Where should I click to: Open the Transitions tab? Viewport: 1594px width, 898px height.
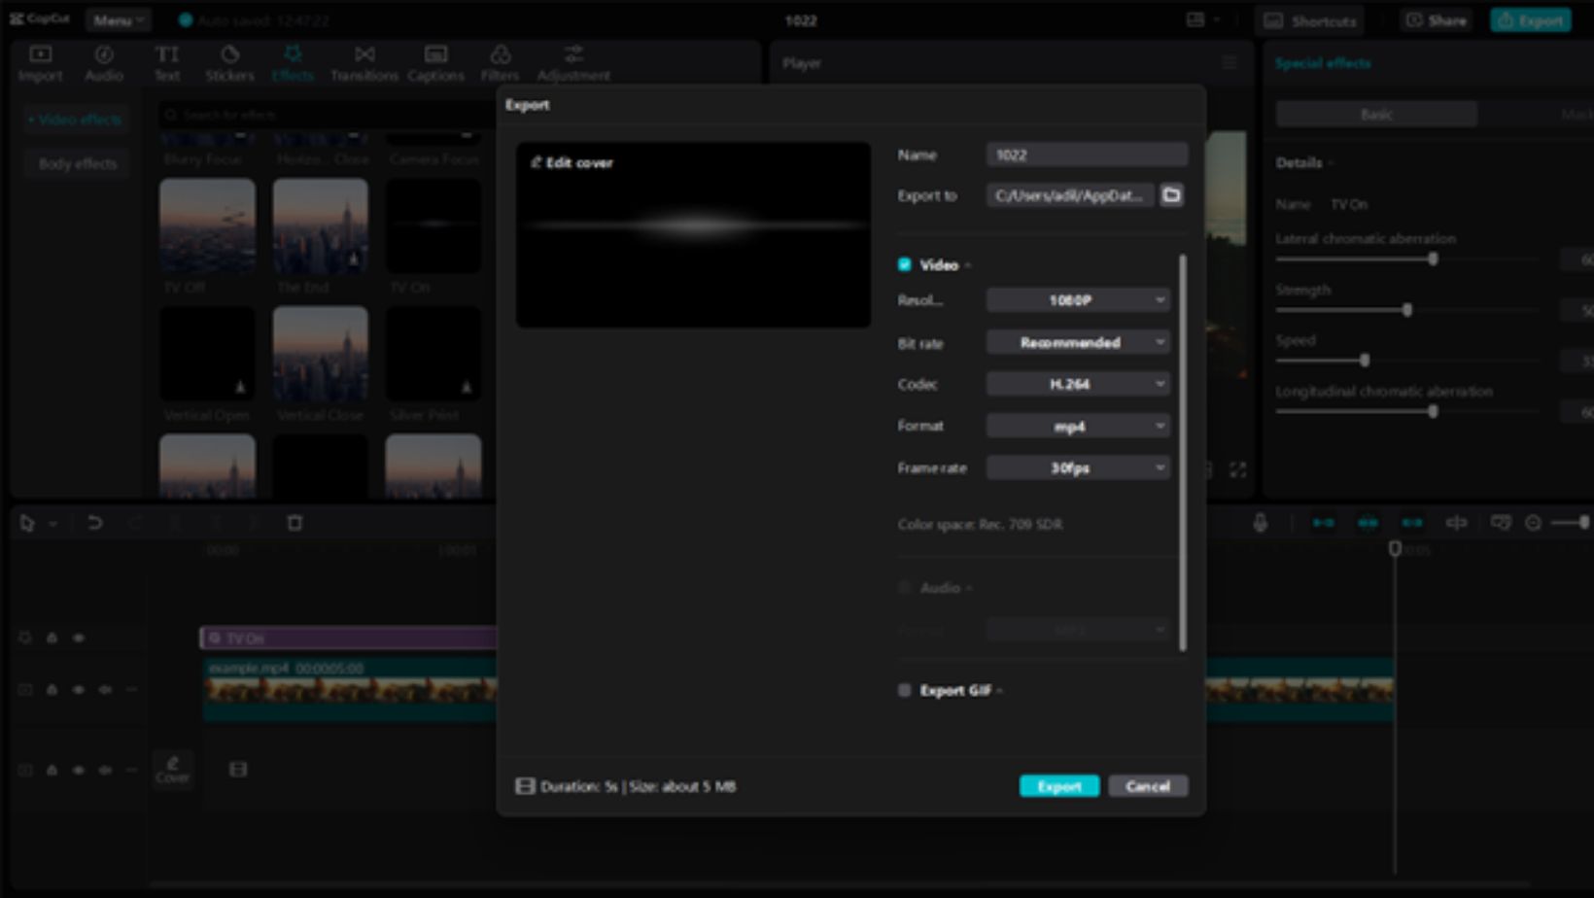364,63
